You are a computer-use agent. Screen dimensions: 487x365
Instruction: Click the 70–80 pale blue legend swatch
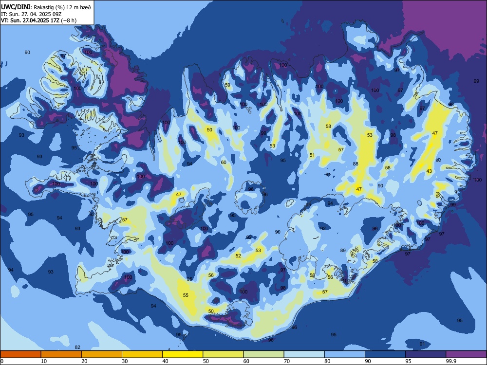[x=304, y=354]
